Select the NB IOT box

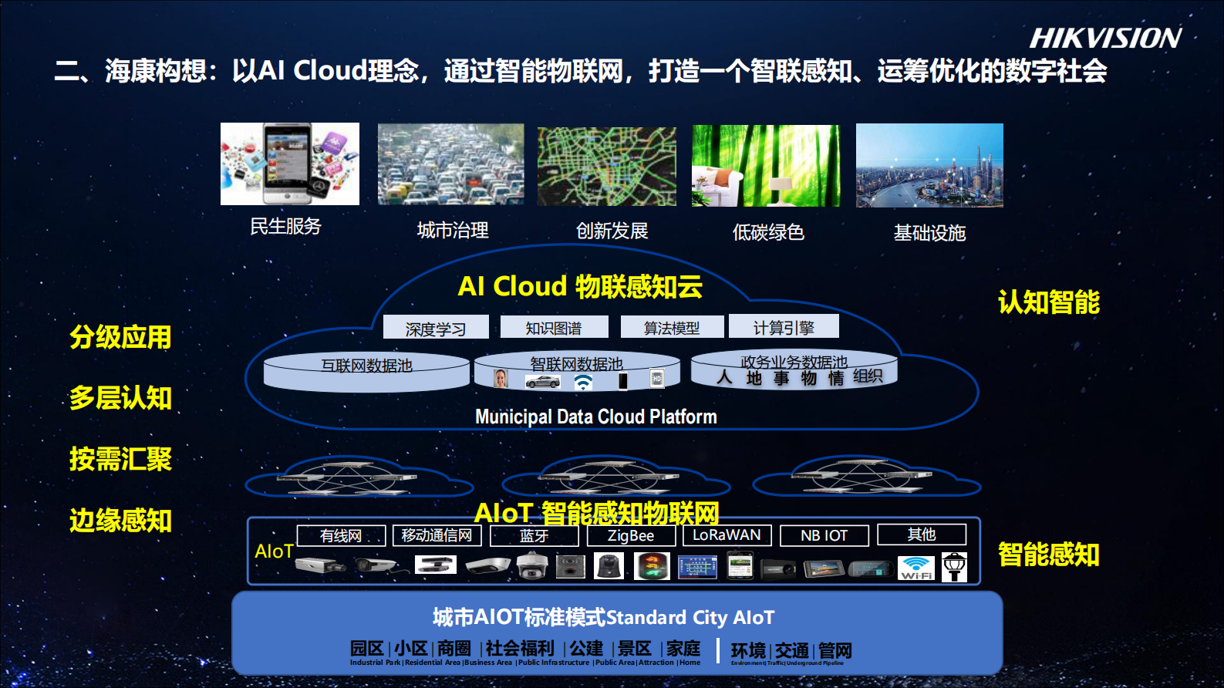[824, 535]
